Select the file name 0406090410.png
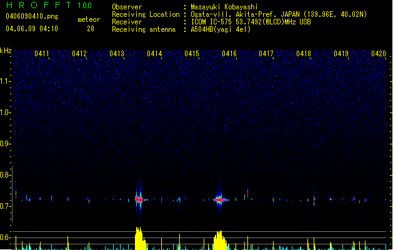The image size is (393, 250). [x=32, y=16]
